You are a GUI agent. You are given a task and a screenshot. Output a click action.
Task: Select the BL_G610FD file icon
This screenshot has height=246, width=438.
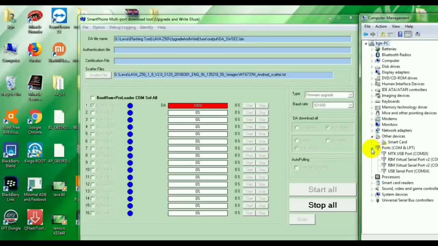tap(59, 120)
